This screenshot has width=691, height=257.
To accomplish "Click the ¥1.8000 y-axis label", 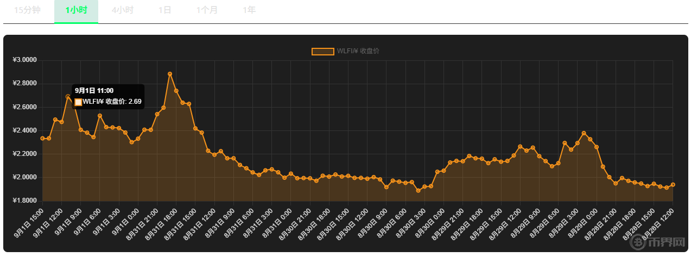I will point(25,201).
